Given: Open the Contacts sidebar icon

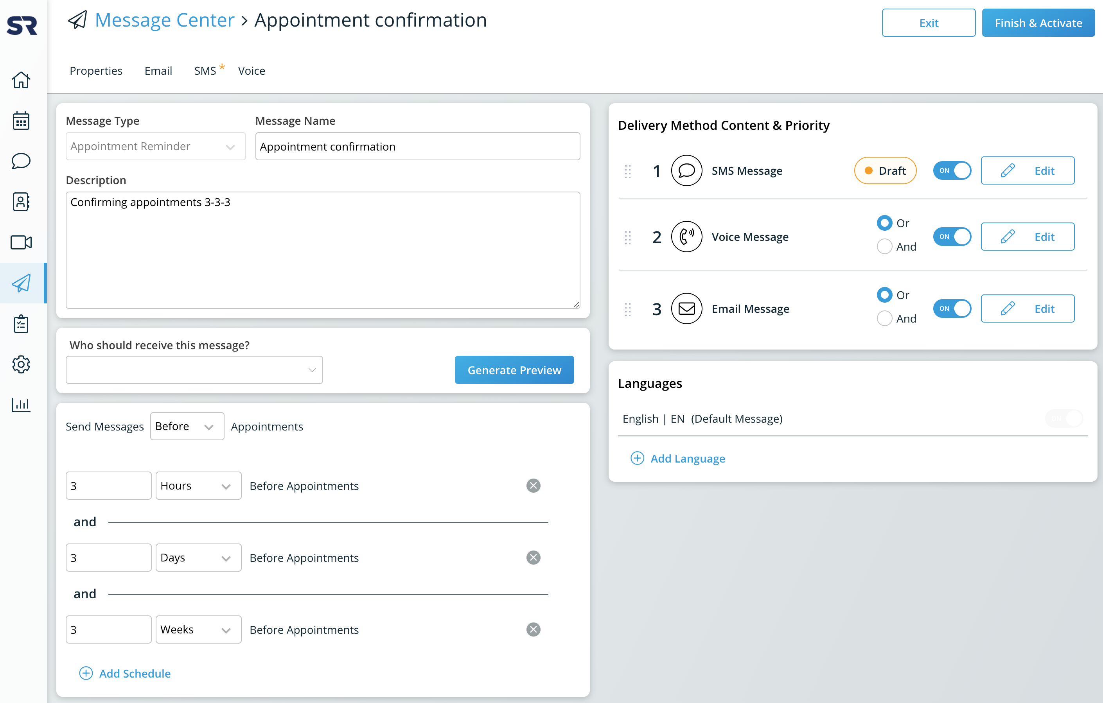Looking at the screenshot, I should coord(21,201).
